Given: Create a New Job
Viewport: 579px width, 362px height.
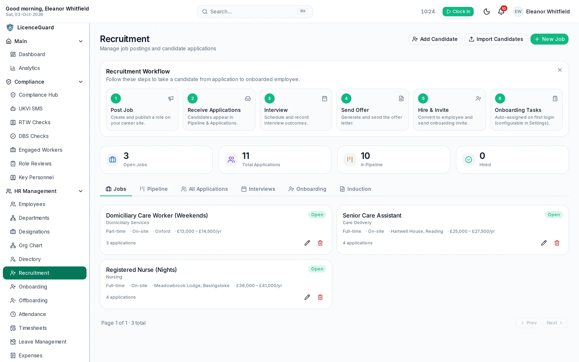Looking at the screenshot, I should [x=549, y=39].
